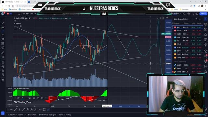Screen dimensions: 208x117
Task: Click the compare or add symbol plus icon
Action: coord(19,14)
